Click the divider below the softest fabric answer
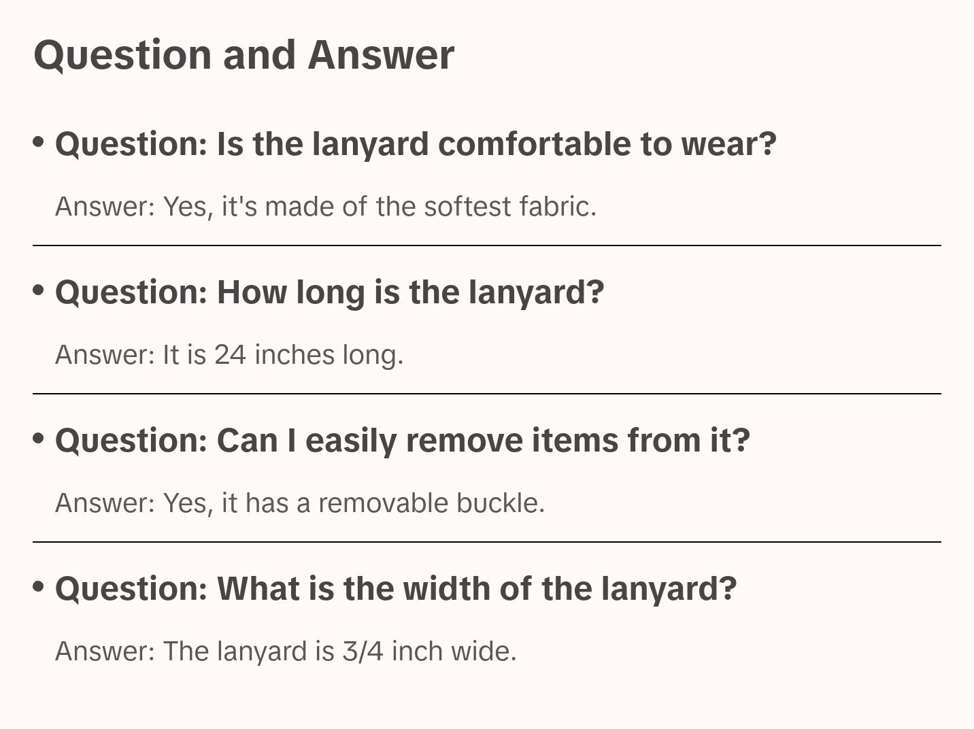This screenshot has width=974, height=729. 486,245
